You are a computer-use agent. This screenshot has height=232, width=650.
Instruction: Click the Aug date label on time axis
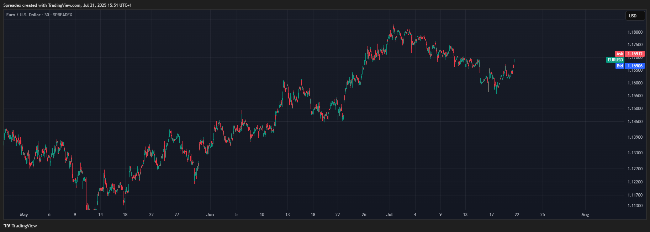tap(585, 215)
